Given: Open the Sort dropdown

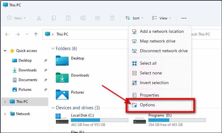Looking at the screenshot, I should pyautogui.click(x=134, y=18).
